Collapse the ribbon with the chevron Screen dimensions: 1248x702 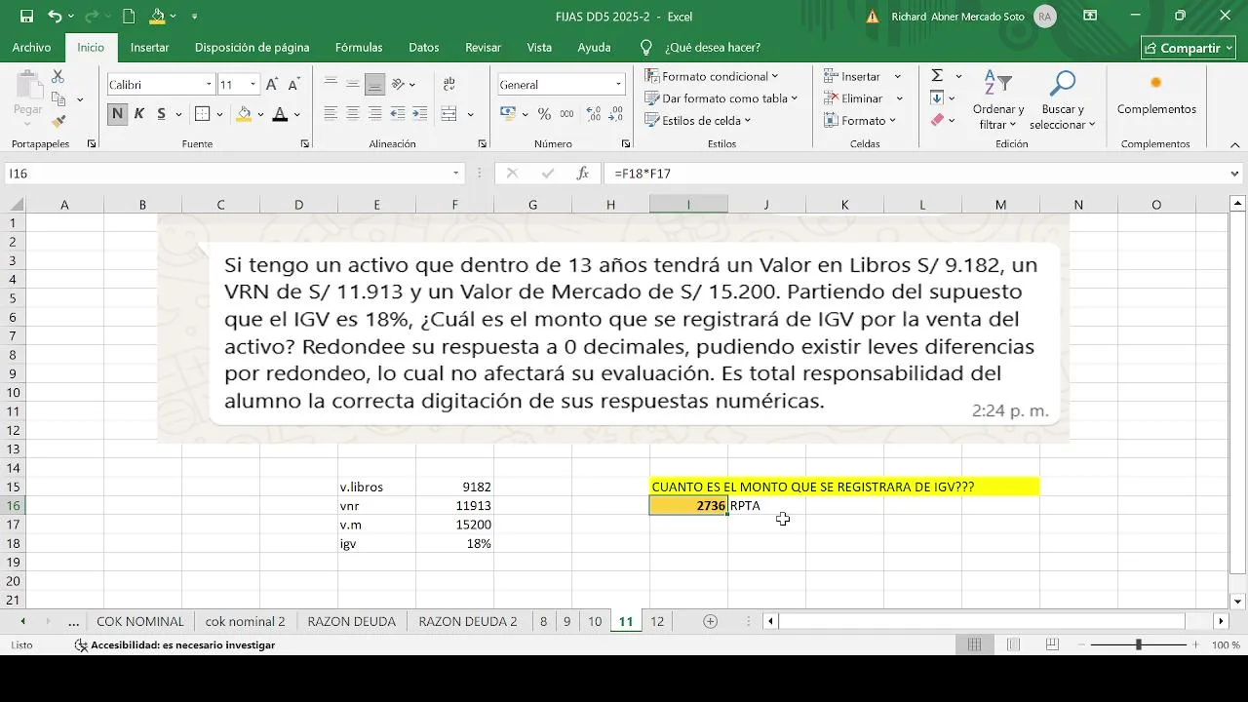(1236, 144)
